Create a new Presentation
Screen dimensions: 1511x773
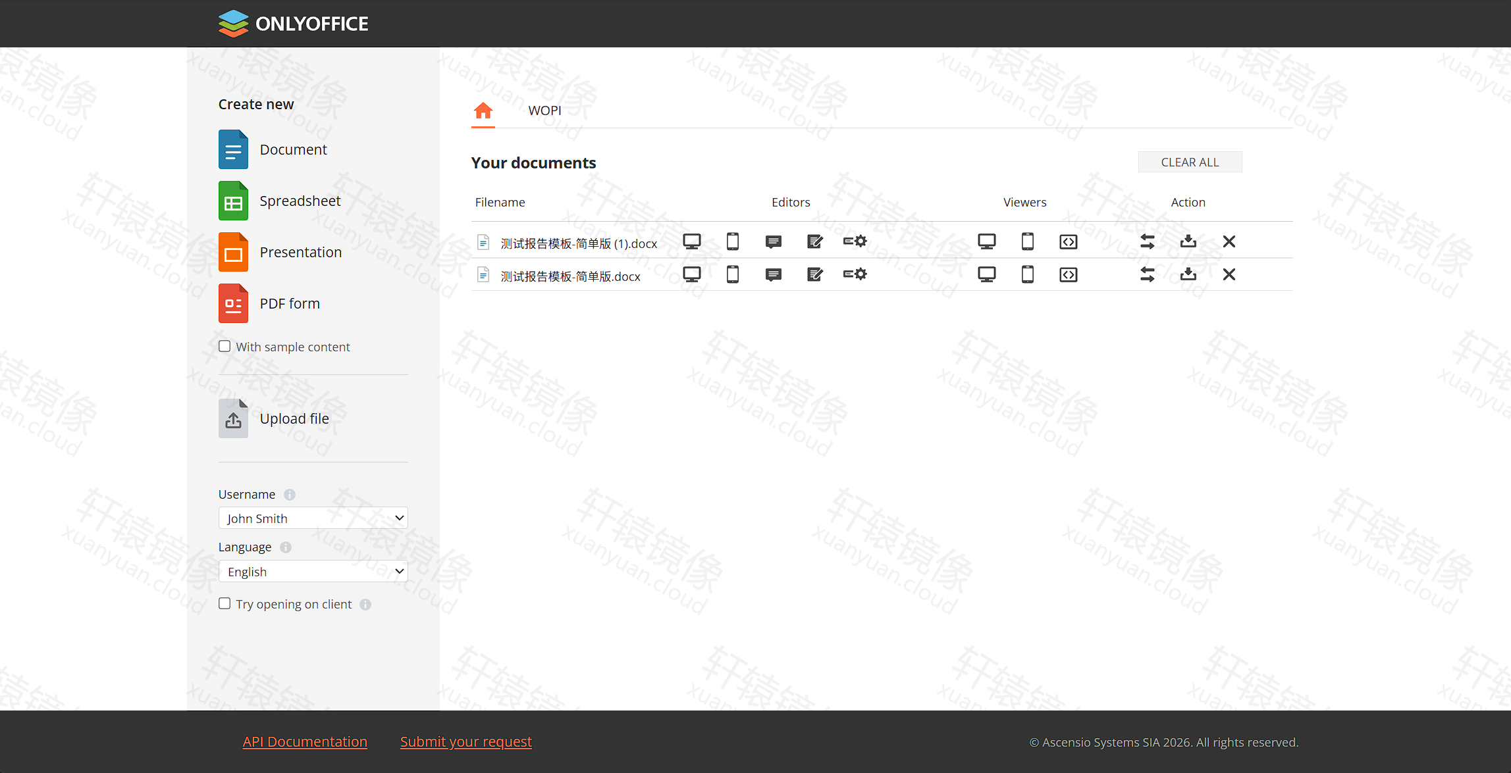[280, 252]
